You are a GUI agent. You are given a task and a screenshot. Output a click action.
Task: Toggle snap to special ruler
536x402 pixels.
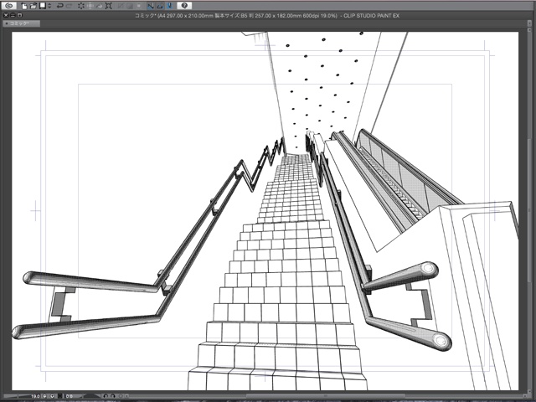point(160,6)
